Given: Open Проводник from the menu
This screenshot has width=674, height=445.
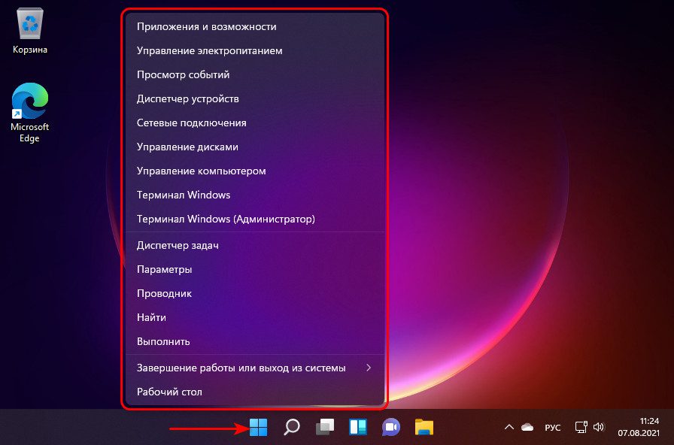Looking at the screenshot, I should [255, 293].
